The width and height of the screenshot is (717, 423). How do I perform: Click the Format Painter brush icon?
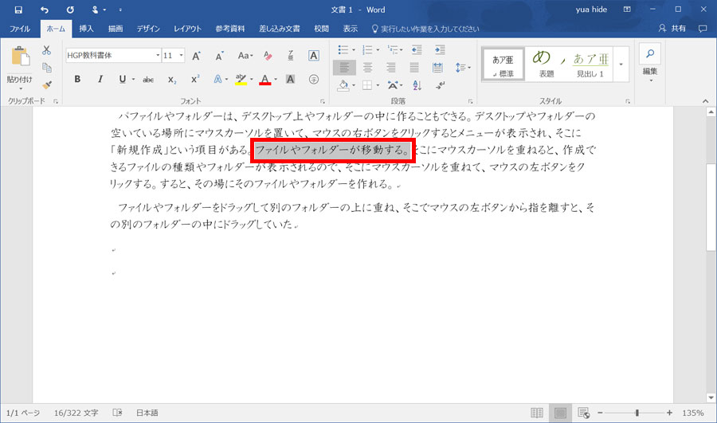point(47,84)
